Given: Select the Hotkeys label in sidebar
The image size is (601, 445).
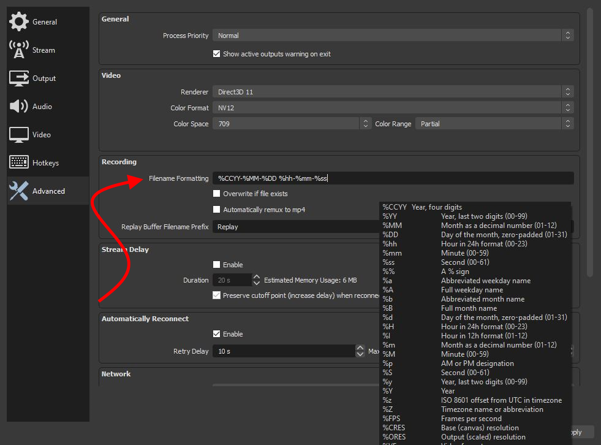Looking at the screenshot, I should coord(45,163).
